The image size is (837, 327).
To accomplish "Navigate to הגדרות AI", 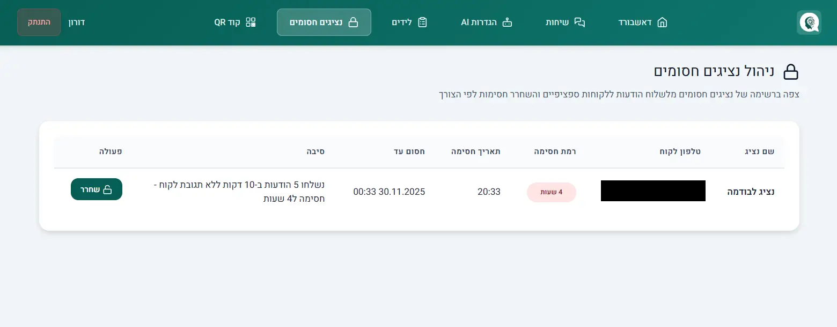I will coord(478,22).
